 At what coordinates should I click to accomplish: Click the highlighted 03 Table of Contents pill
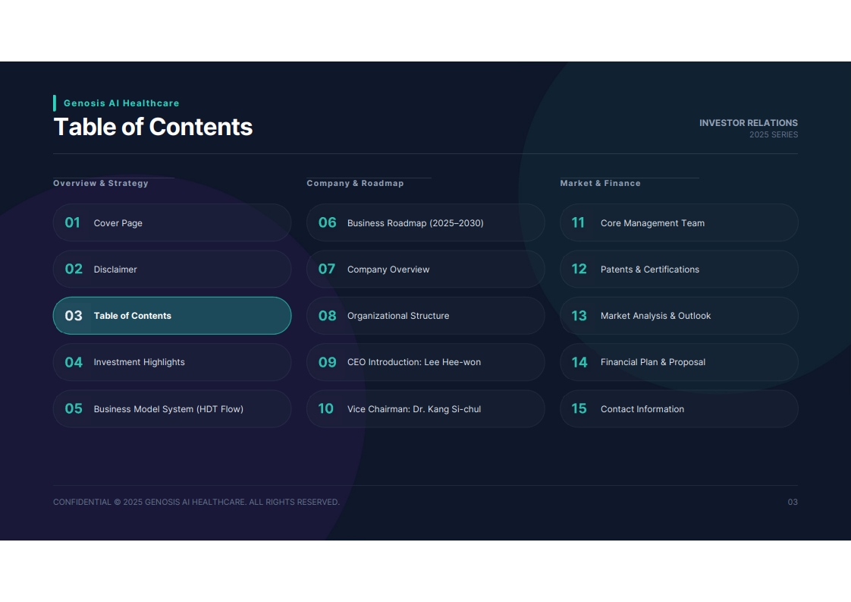coord(172,316)
